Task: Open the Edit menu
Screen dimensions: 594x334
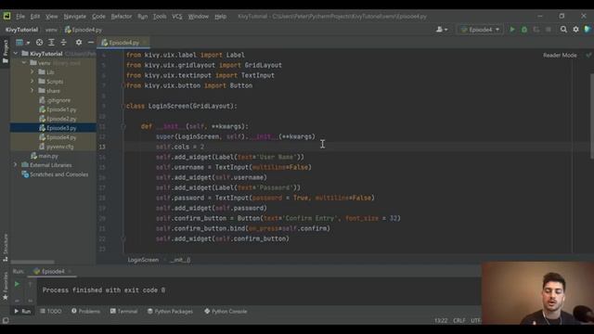Action: (35, 17)
